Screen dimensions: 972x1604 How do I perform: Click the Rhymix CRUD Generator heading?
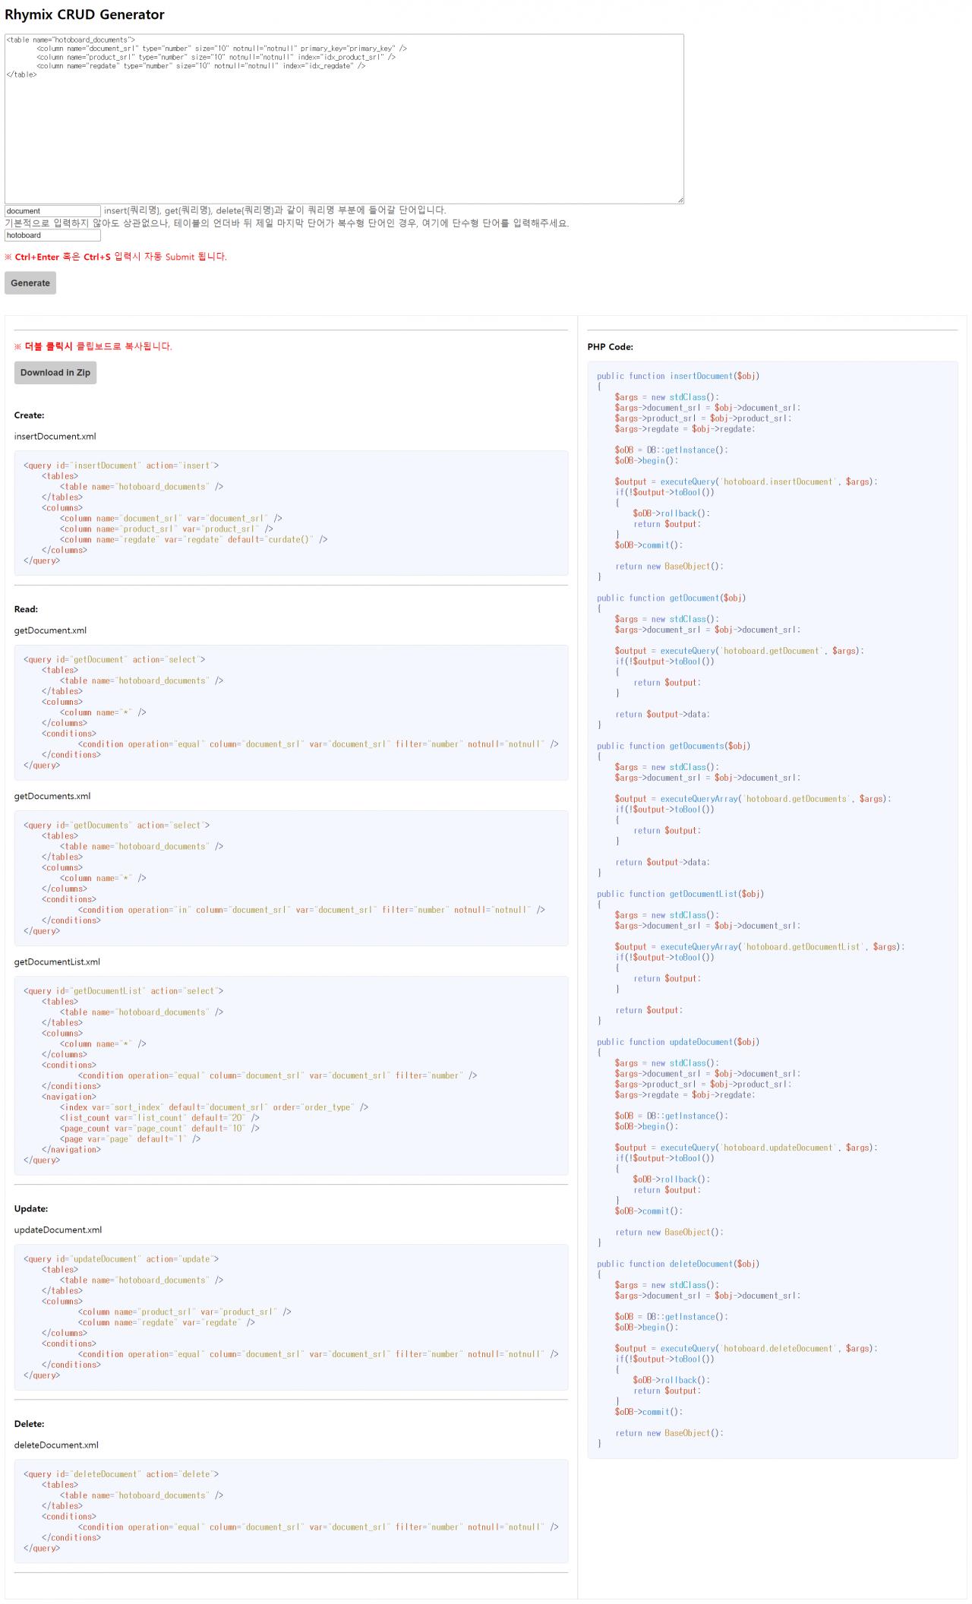coord(84,14)
